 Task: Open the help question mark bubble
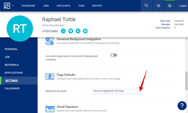(182, 106)
